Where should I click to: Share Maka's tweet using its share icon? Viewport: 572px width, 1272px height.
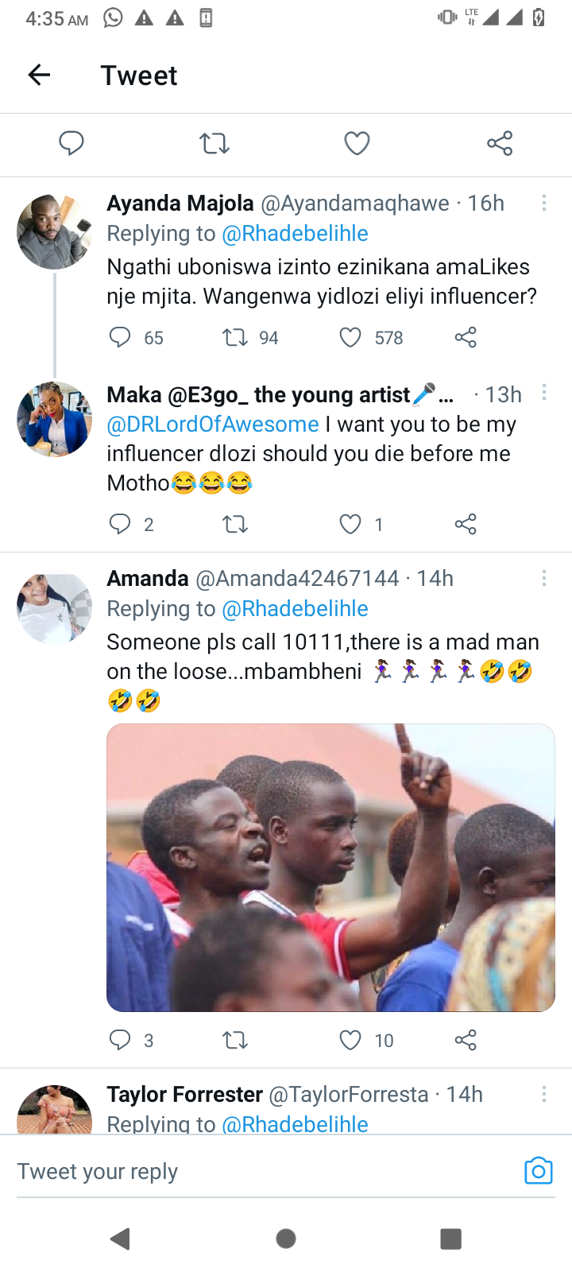coord(466,524)
